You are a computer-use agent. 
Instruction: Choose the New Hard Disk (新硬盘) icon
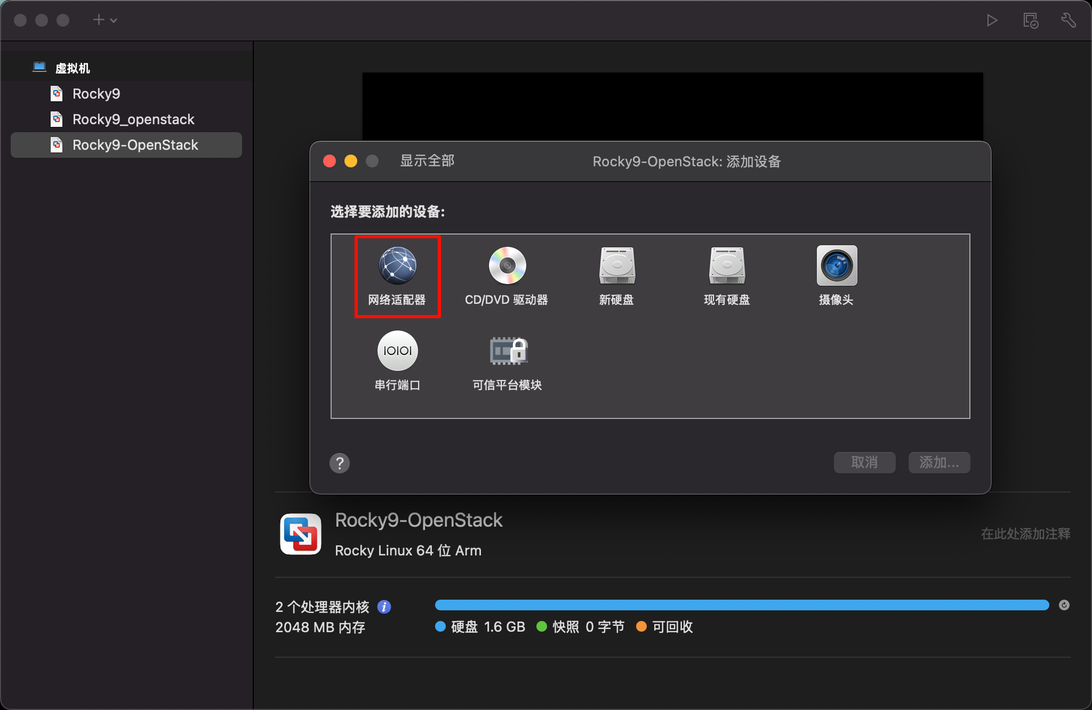coord(617,266)
